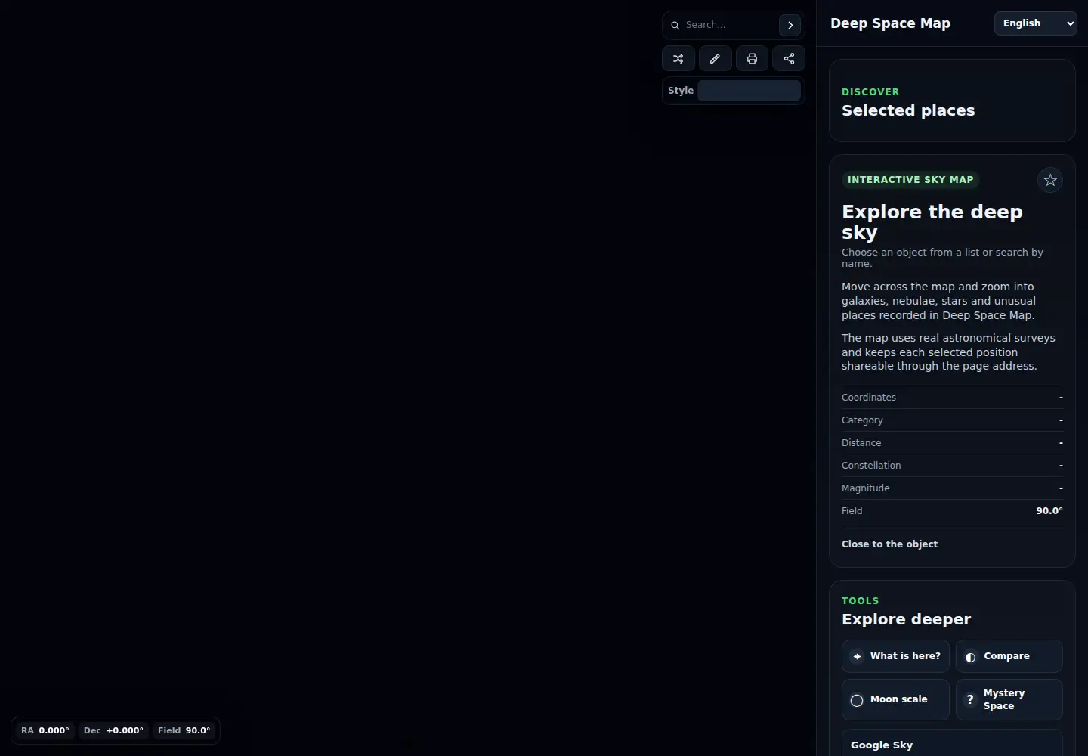Click the What is here? button
Image resolution: width=1088 pixels, height=756 pixels.
coord(895,656)
